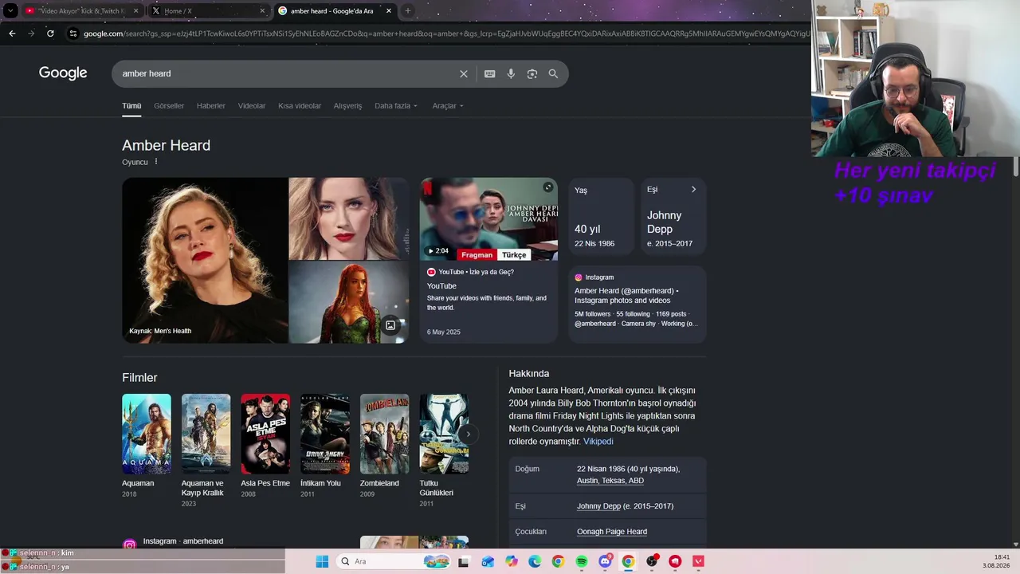
Task: Open Copilot from the taskbar
Action: coord(512,561)
